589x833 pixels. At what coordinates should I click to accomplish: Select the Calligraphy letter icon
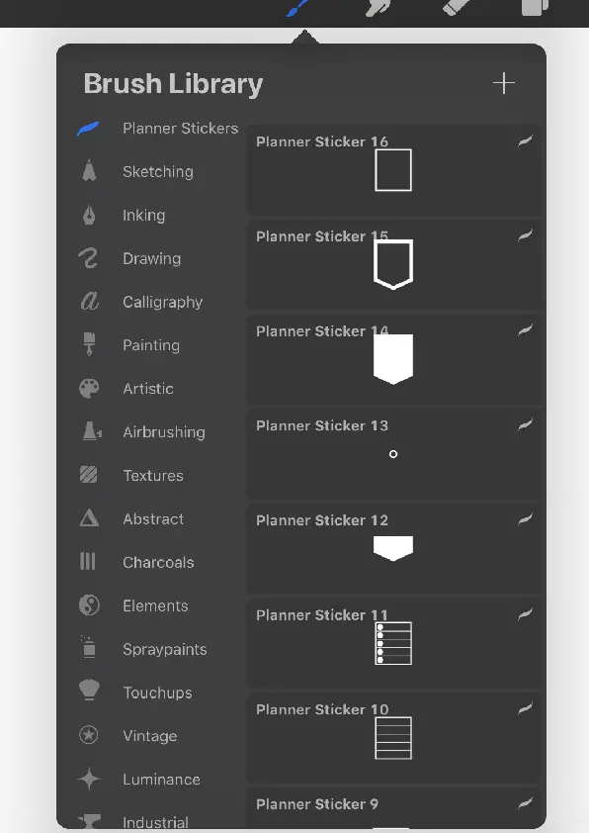(x=90, y=301)
